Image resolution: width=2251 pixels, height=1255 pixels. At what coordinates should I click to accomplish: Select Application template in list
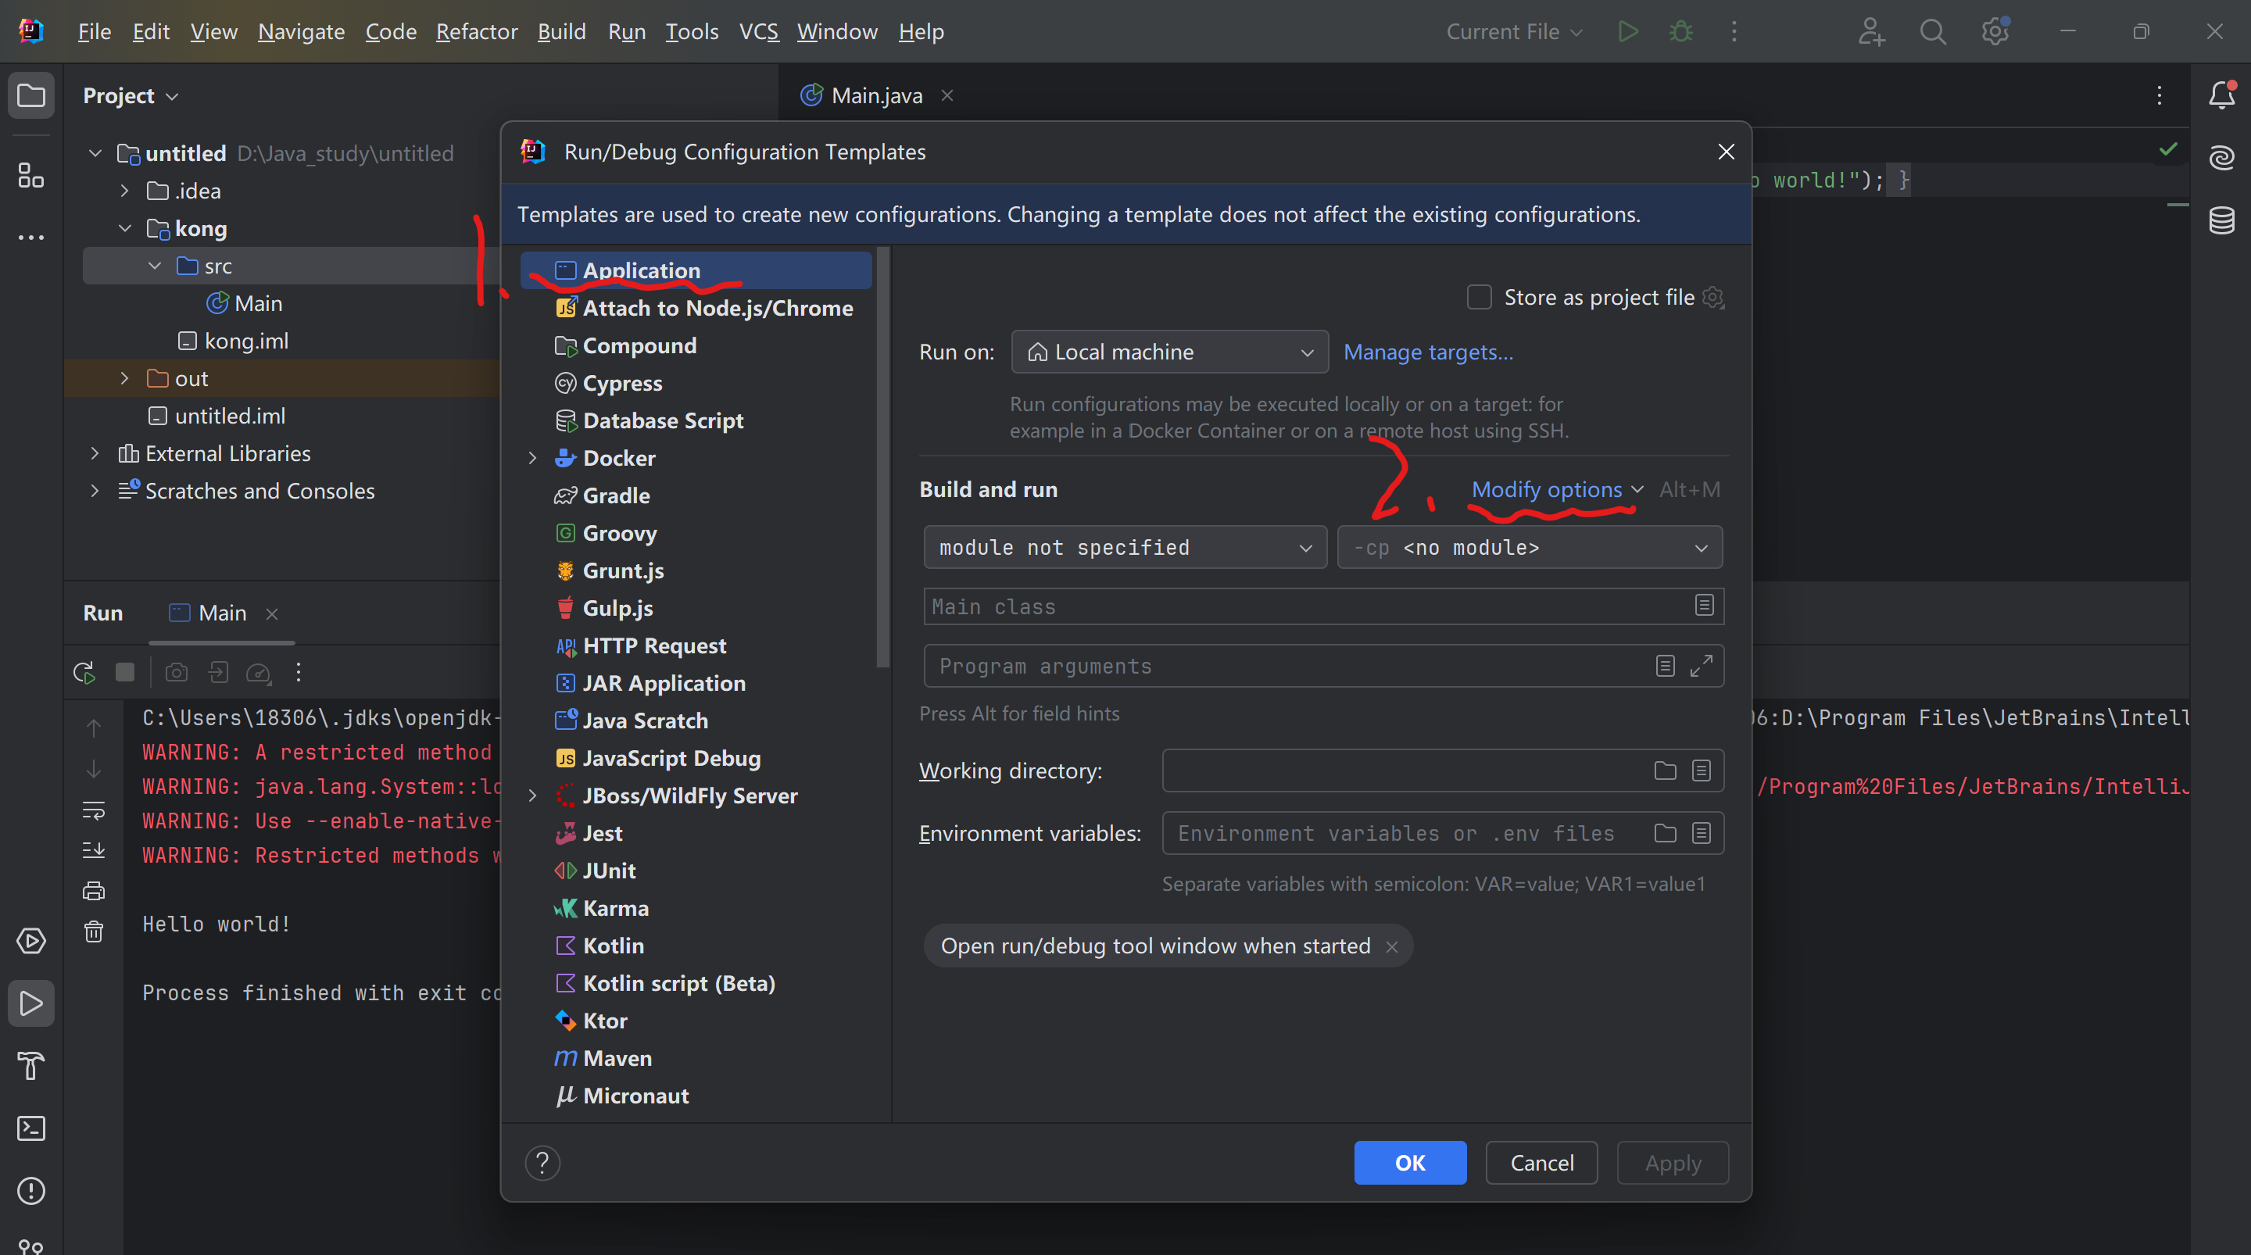point(696,270)
